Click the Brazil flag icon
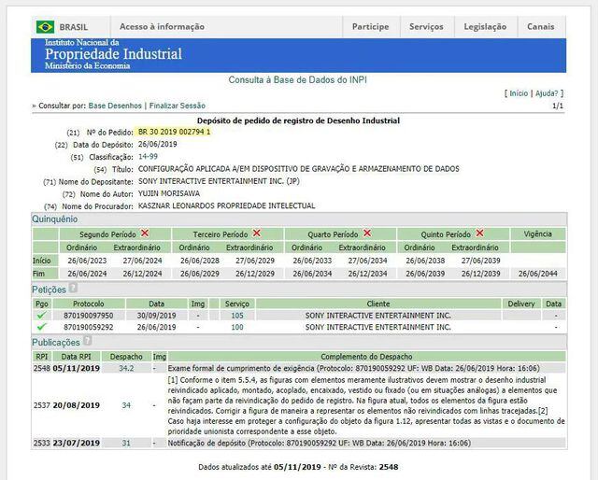The image size is (598, 480). click(45, 27)
